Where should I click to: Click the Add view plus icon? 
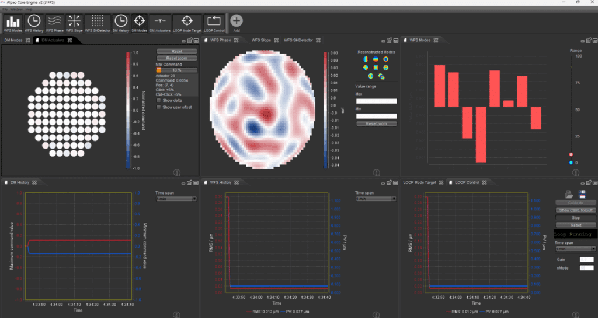click(237, 23)
